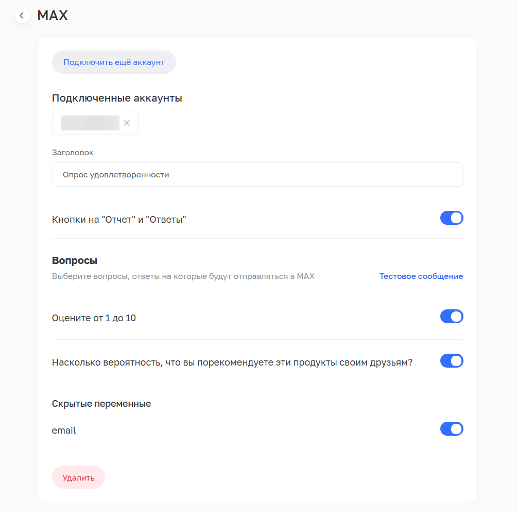Open the 'Тестовое сообщение' link
The height and width of the screenshot is (512, 517).
[421, 276]
